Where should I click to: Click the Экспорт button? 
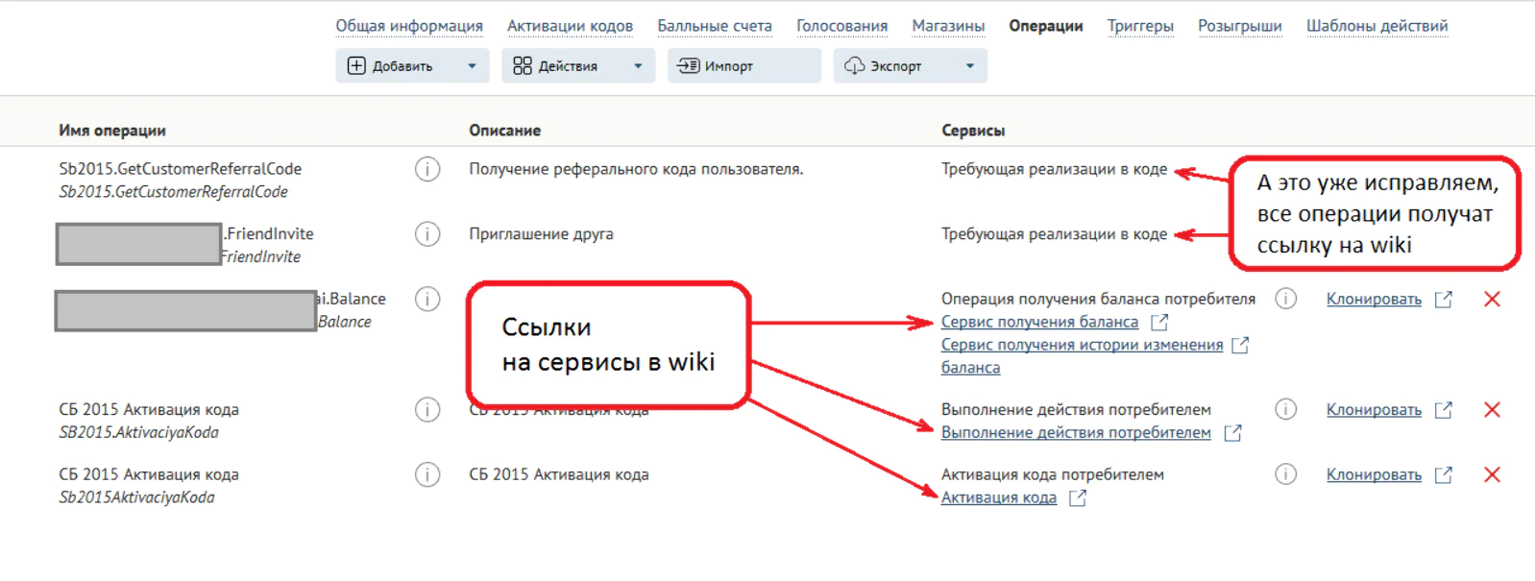click(x=910, y=65)
